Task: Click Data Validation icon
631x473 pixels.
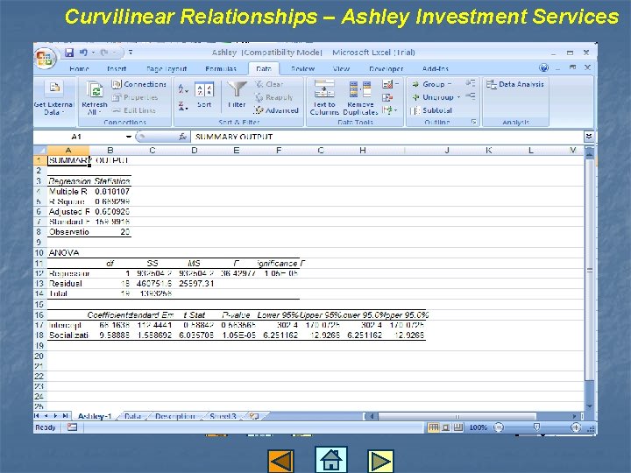Action: (x=388, y=84)
